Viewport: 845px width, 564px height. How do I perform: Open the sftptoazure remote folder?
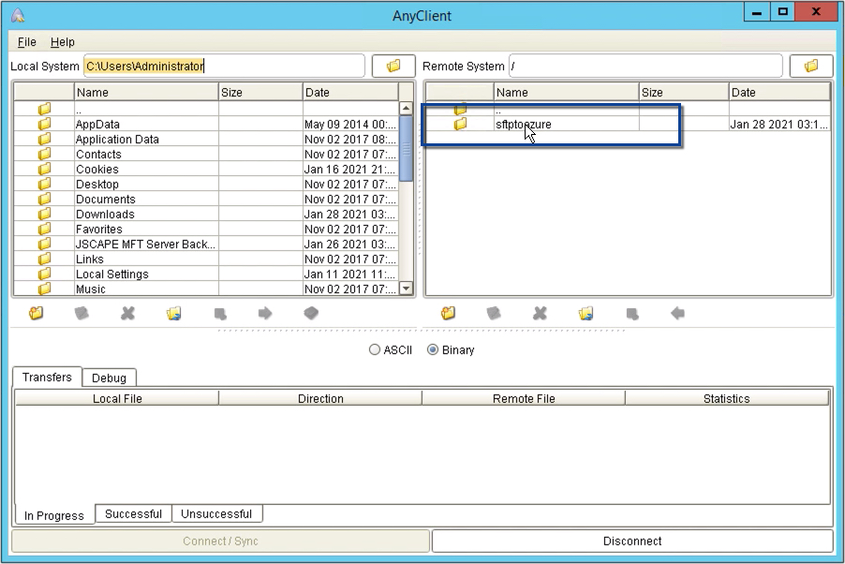tap(523, 124)
